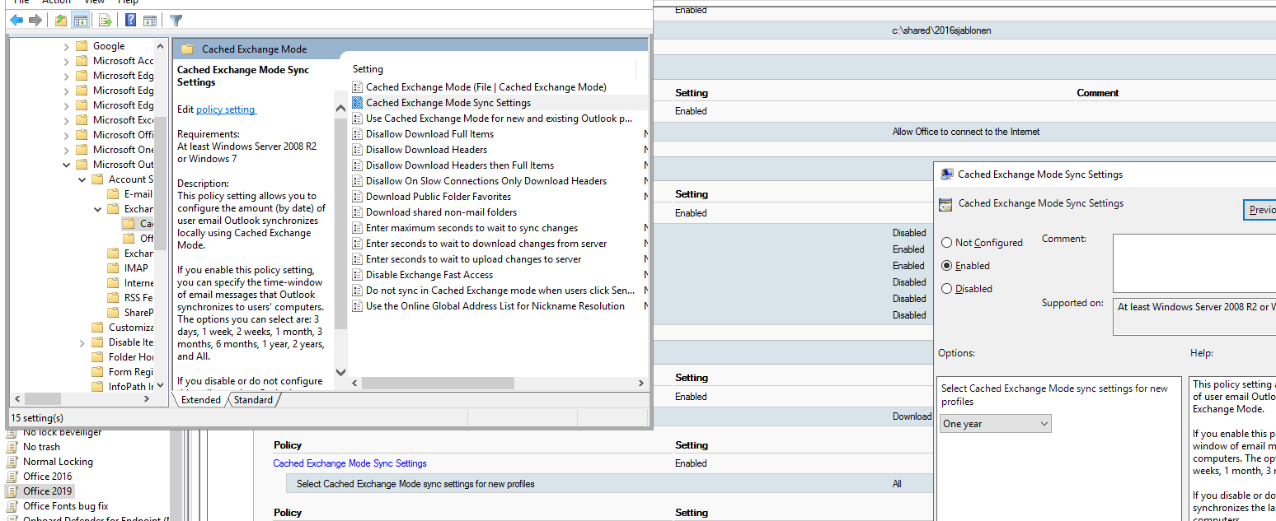Viewport: 1276px width, 521px height.
Task: Click icon beside Cached Exchange Mode Sync Settings row
Action: (x=358, y=103)
